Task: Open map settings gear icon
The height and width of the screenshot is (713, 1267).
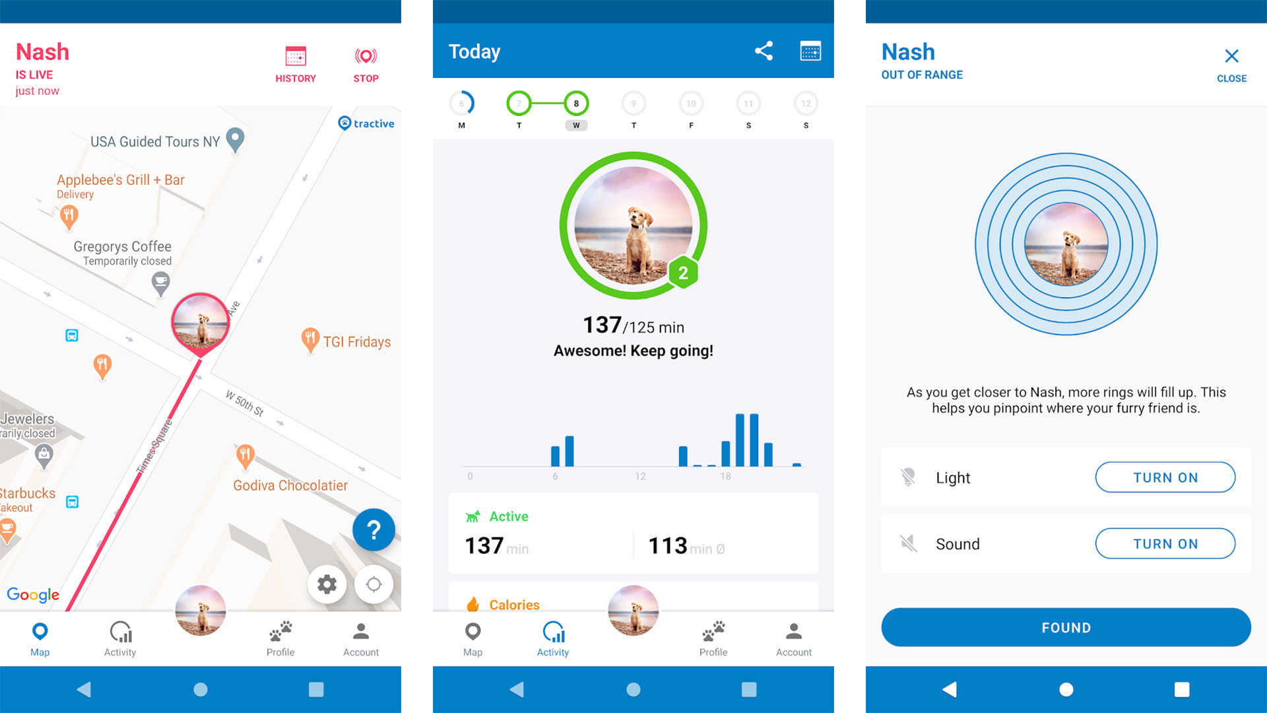Action: click(328, 584)
